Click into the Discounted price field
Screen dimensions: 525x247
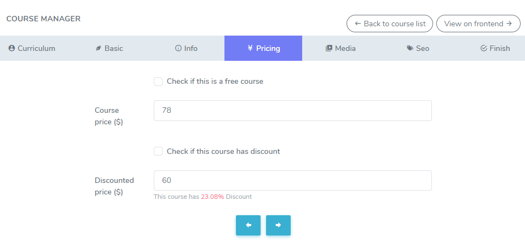292,181
